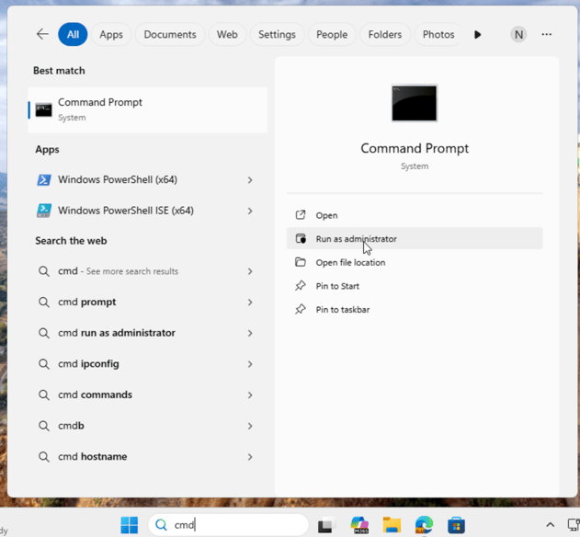The width and height of the screenshot is (580, 537).
Task: Expand the cmd ipconfig chevron
Action: click(250, 364)
